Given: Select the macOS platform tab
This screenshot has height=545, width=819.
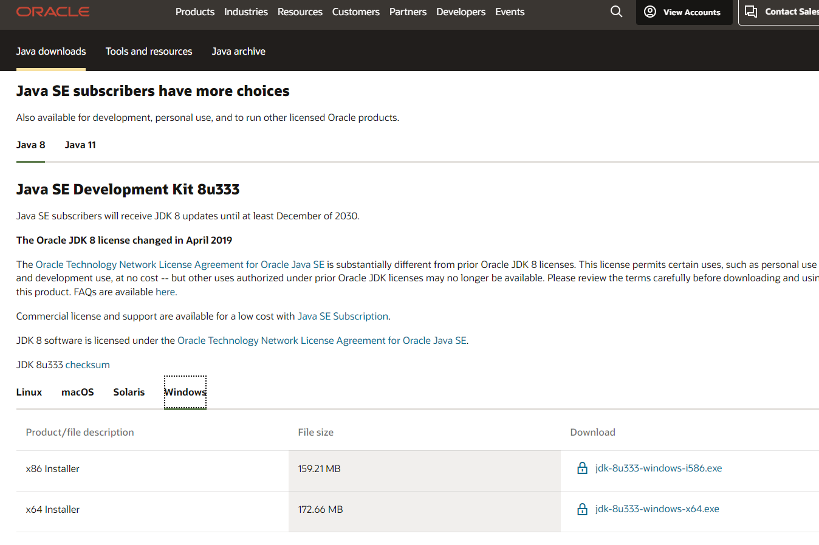Looking at the screenshot, I should [78, 392].
